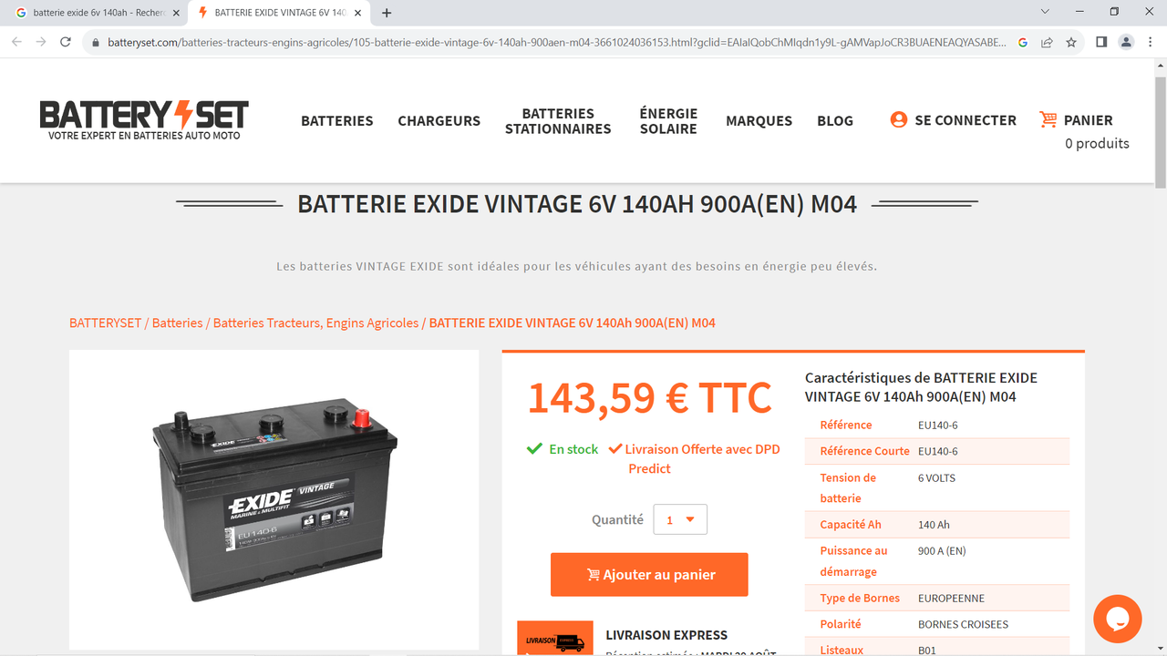Click the user account icon beside Se Connecter
Image resolution: width=1167 pixels, height=656 pixels.
pyautogui.click(x=899, y=119)
